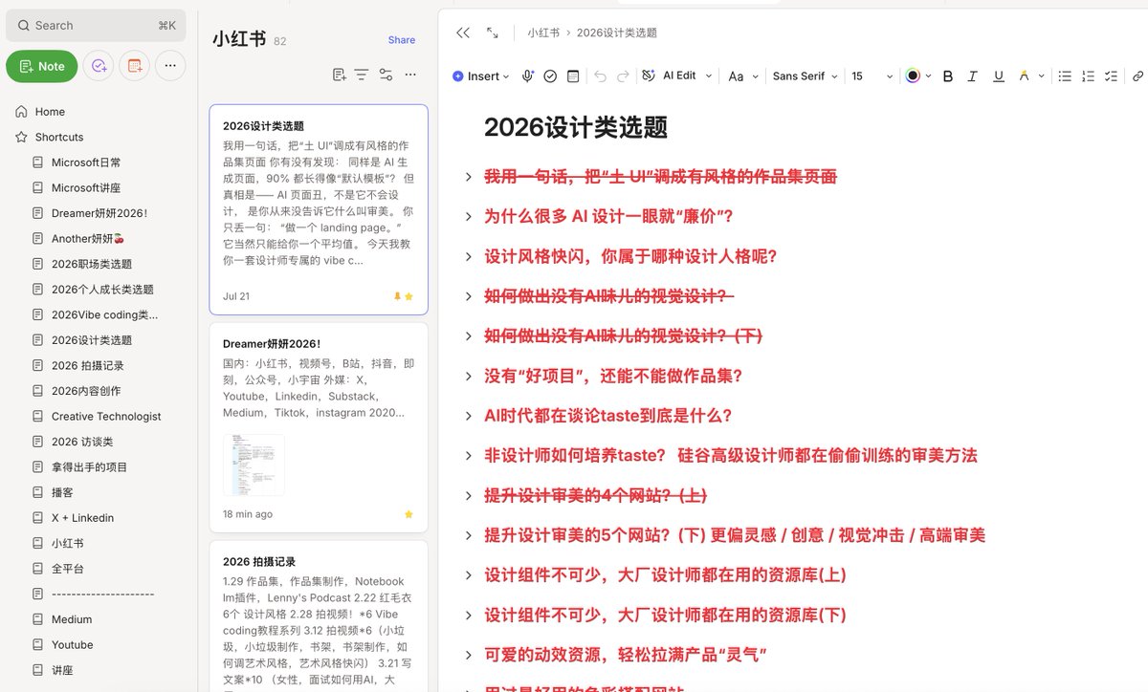Open the Sans Serif font dropdown
This screenshot has height=692, width=1148.
[806, 76]
